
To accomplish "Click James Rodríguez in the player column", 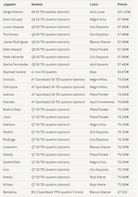I will pos(16,42).
